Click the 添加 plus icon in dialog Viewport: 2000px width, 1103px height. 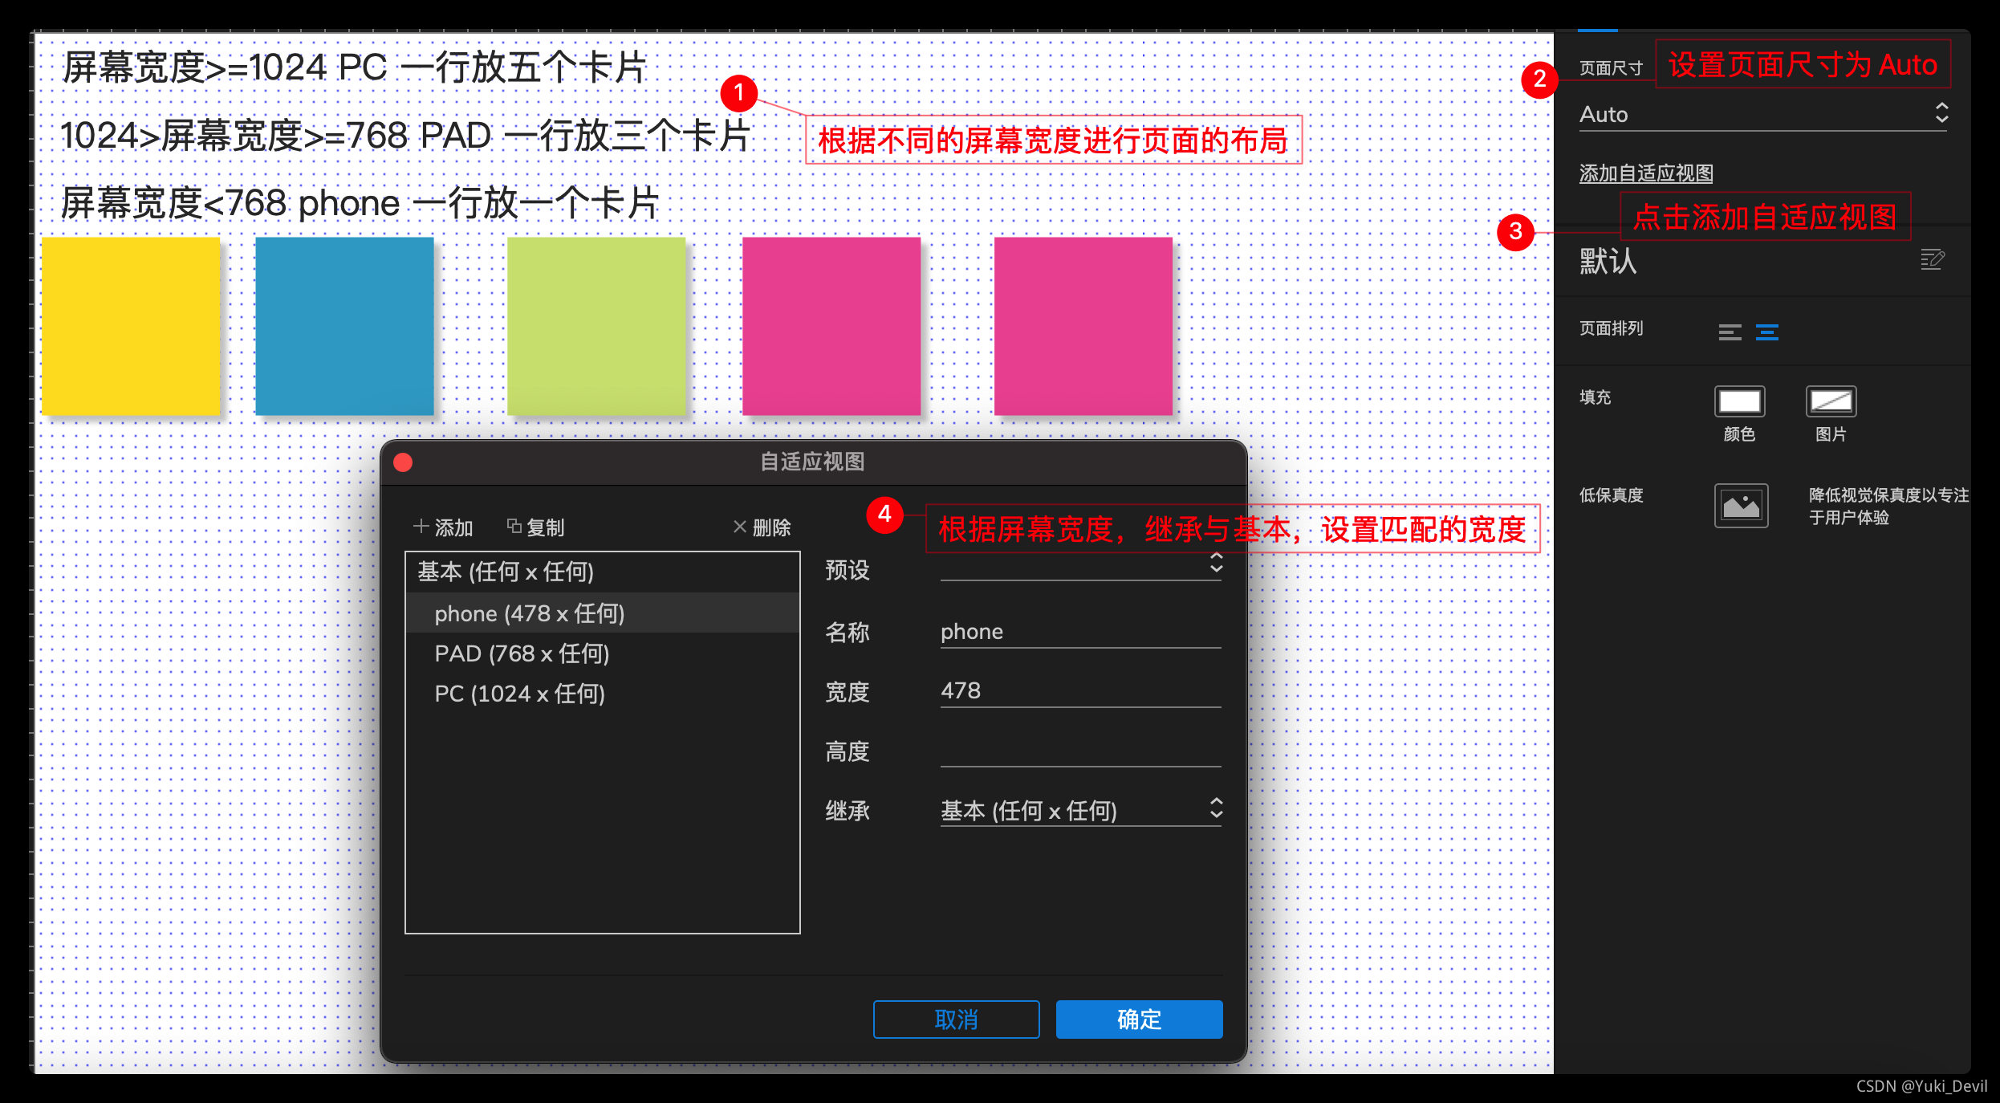pos(421,527)
